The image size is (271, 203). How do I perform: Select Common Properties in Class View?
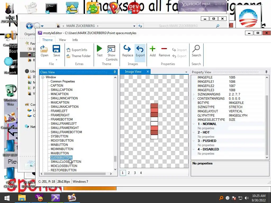click(x=62, y=81)
